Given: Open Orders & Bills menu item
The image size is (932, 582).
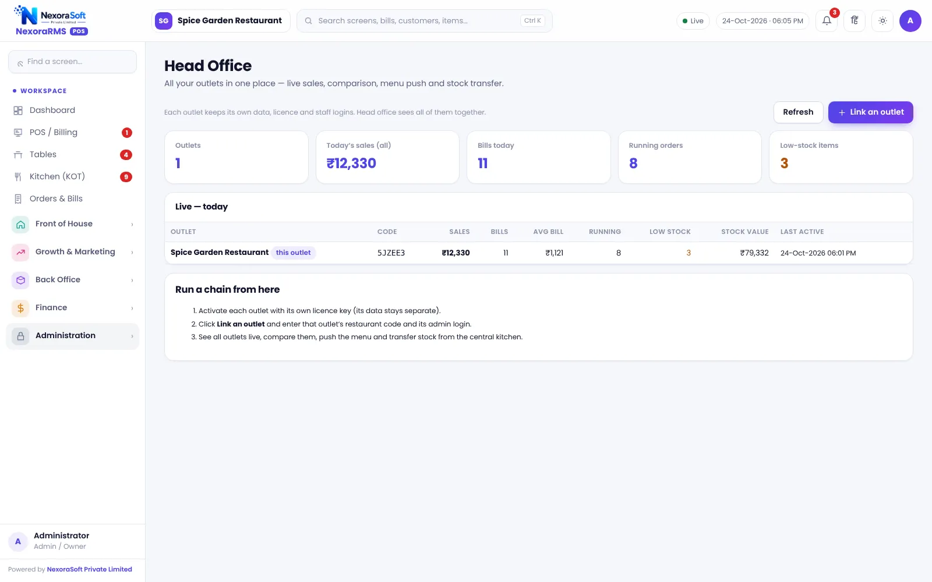Looking at the screenshot, I should 72,199.
